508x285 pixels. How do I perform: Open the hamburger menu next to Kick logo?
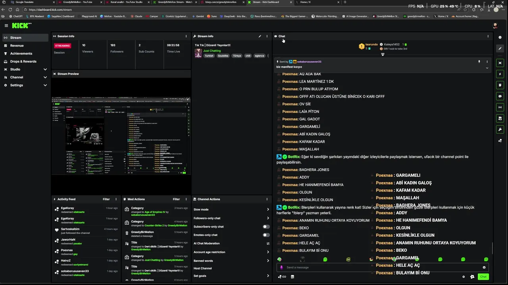pos(6,25)
